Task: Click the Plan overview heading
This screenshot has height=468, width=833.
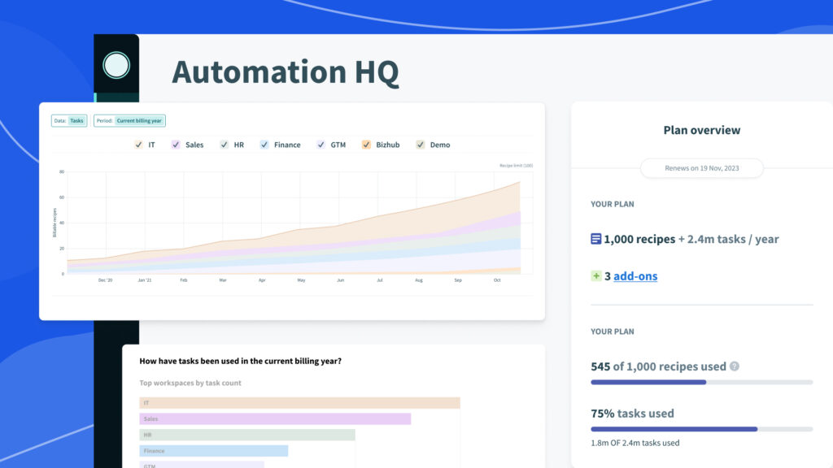Action: pos(701,130)
